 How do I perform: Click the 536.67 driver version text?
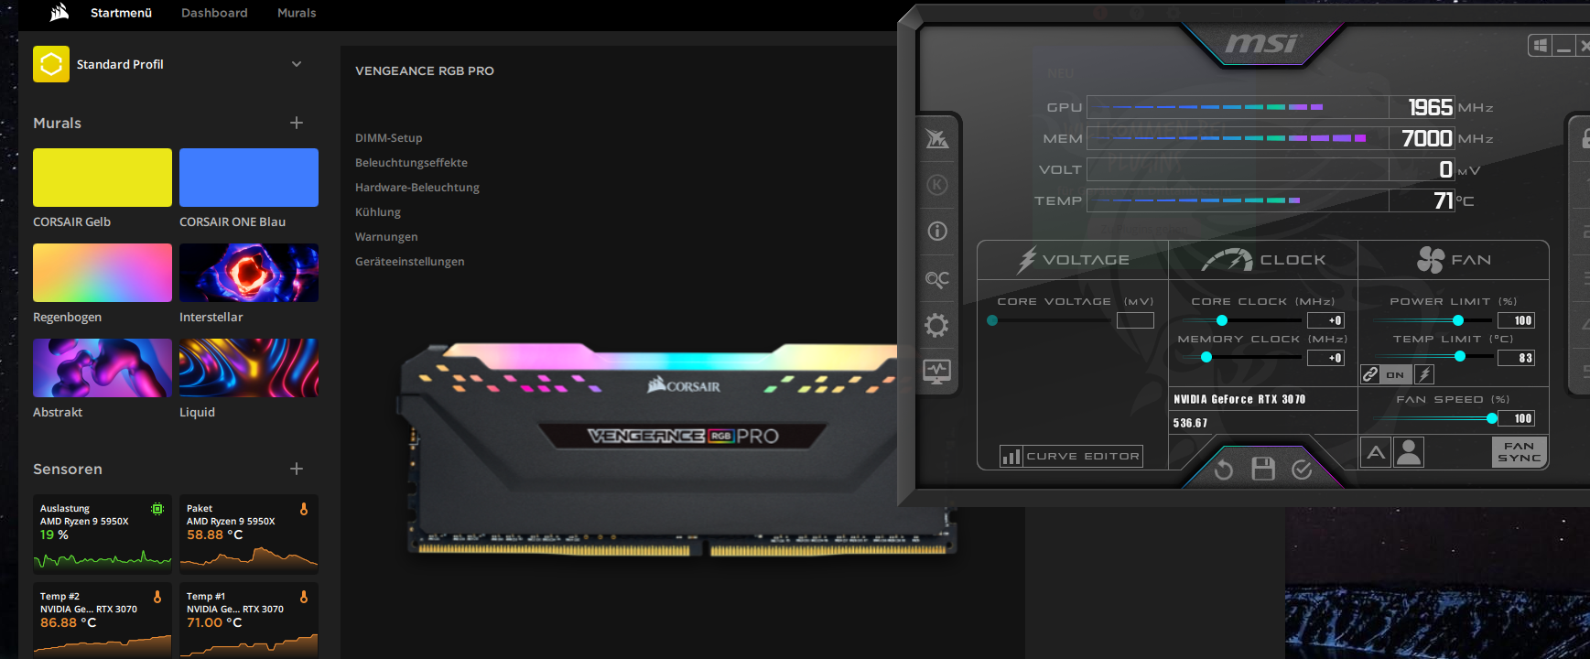point(1190,423)
